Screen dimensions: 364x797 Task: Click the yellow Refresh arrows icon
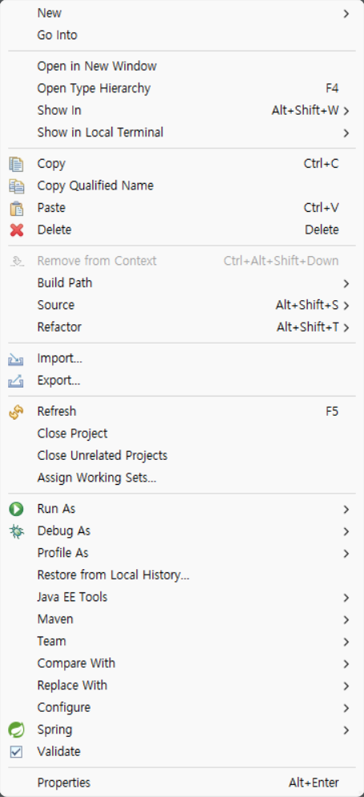coord(16,413)
